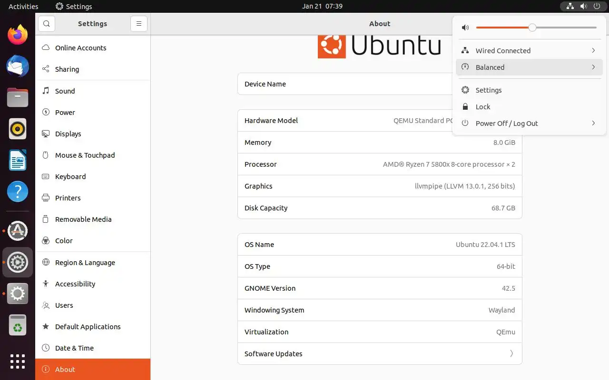Expand the Wired Connected submenu
The height and width of the screenshot is (380, 609).
[x=593, y=51]
